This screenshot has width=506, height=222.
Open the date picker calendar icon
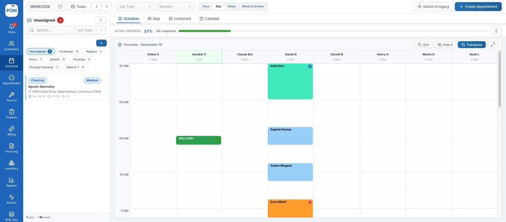[x=60, y=7]
